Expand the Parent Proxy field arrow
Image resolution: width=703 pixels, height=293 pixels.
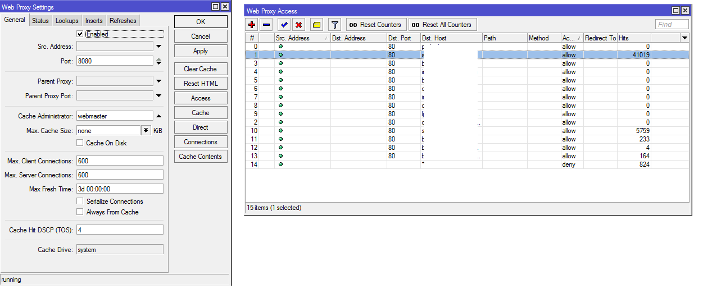[158, 81]
